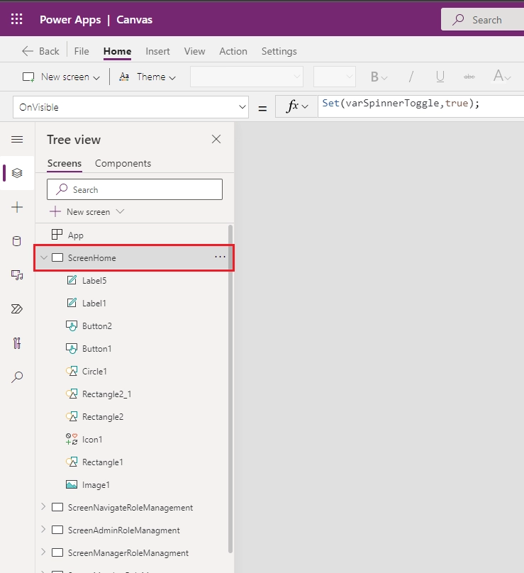Viewport: 524px width, 573px height.
Task: Open the Action tab
Action: click(233, 51)
